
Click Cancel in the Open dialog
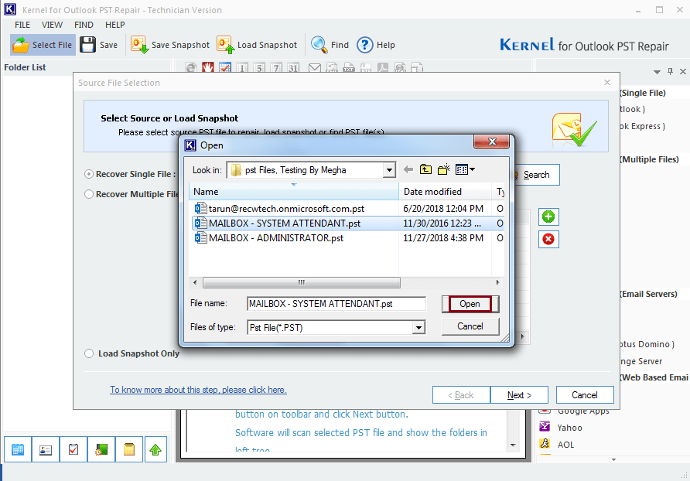[470, 326]
